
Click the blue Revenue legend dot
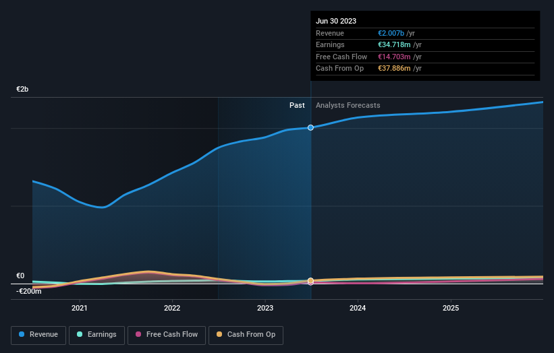[22, 334]
